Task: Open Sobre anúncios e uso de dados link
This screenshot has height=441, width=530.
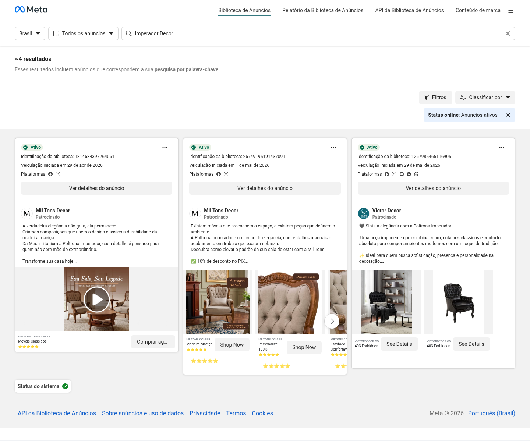Action: [x=143, y=413]
